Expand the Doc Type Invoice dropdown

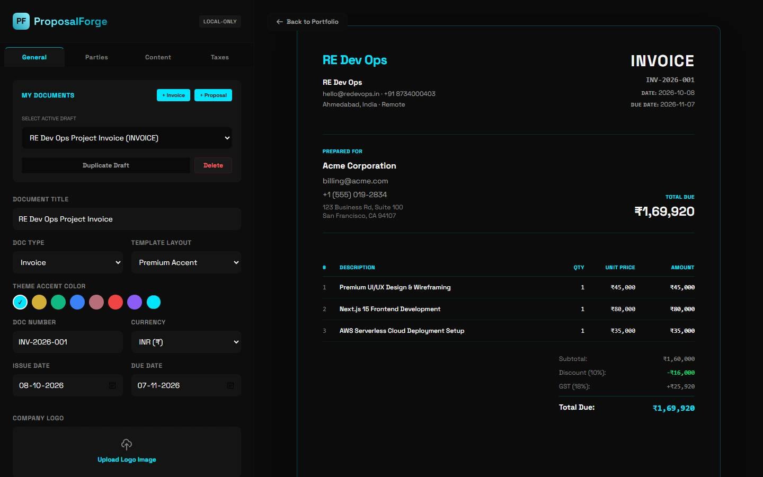[x=68, y=262]
